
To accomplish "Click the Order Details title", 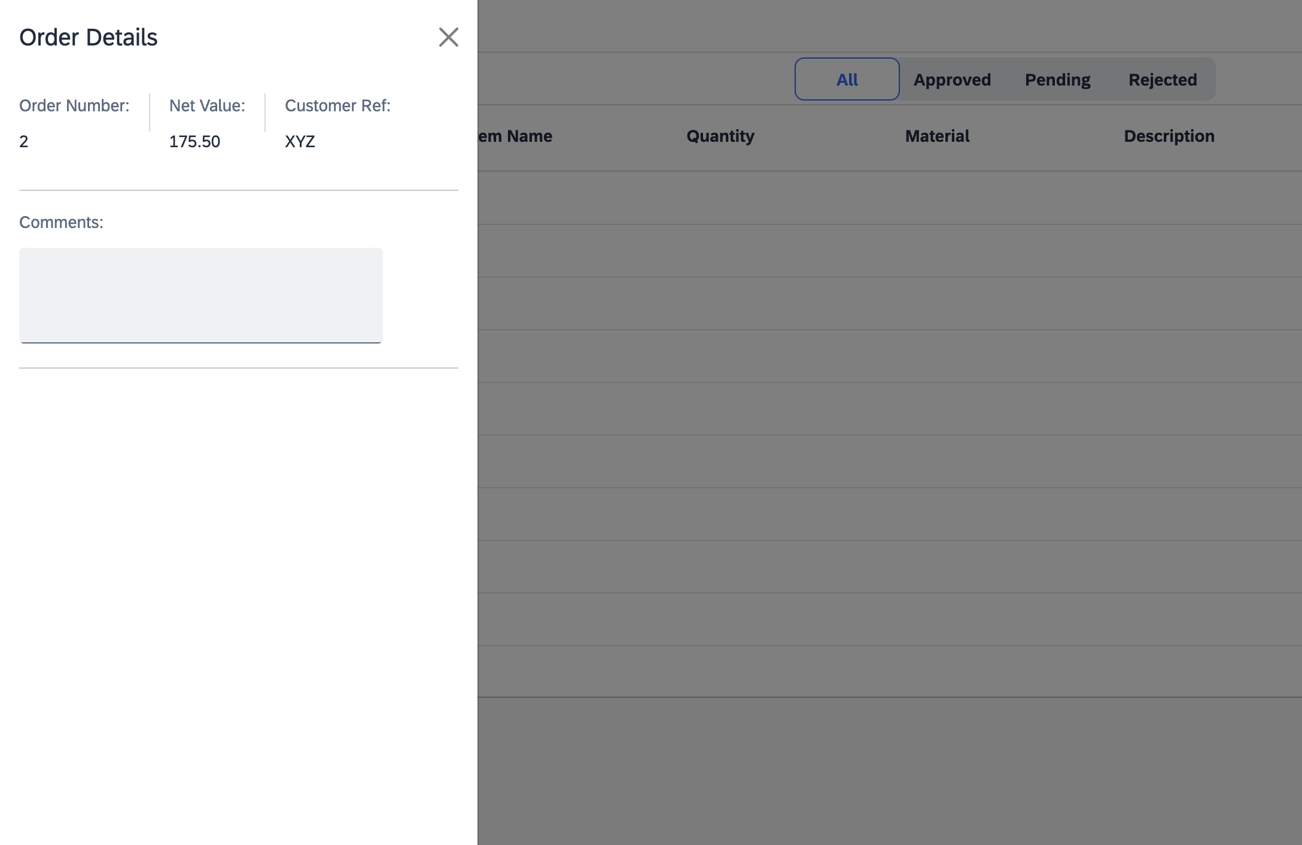I will [89, 38].
